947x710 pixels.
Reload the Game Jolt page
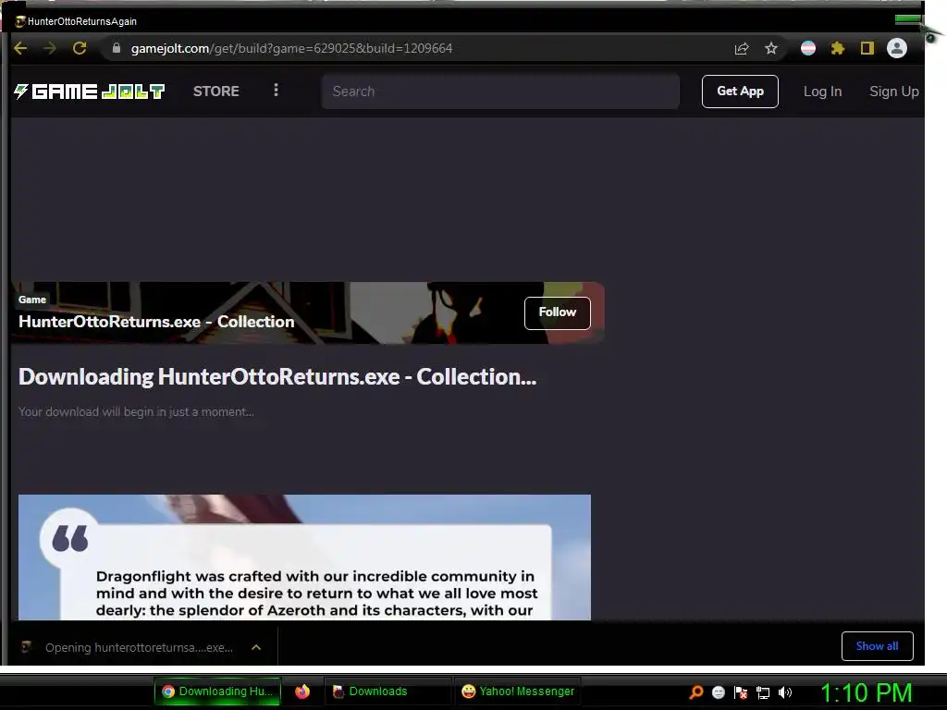coord(80,48)
